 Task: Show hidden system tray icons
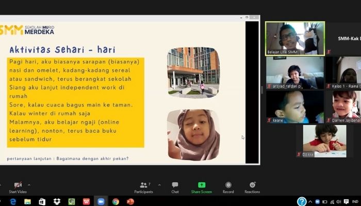tap(311, 201)
